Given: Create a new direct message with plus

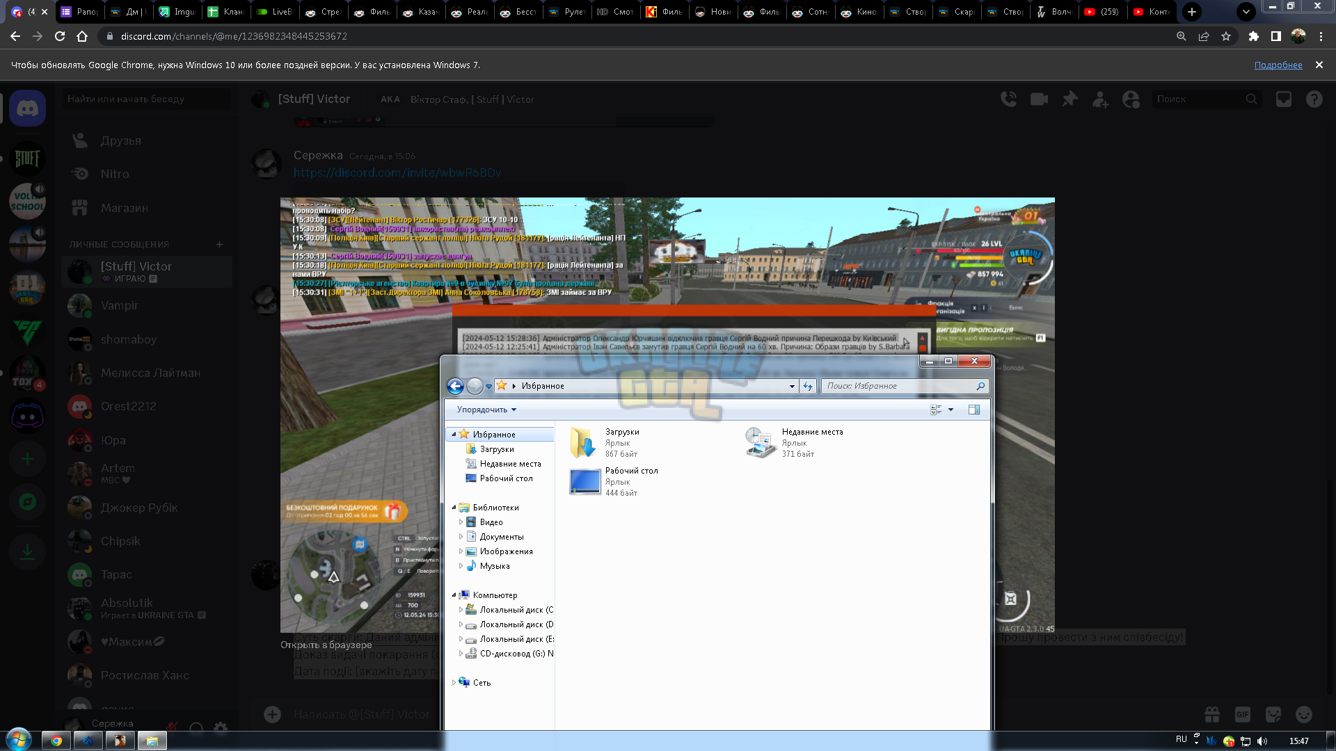Looking at the screenshot, I should pos(219,244).
